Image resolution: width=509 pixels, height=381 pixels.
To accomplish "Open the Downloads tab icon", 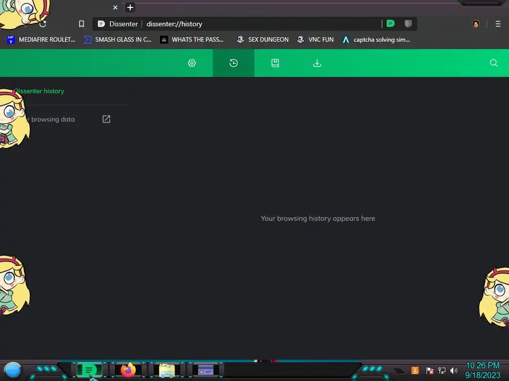I will click(x=317, y=63).
